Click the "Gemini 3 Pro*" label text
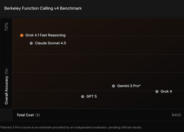The height and width of the screenshot is (132, 184). coord(129,86)
